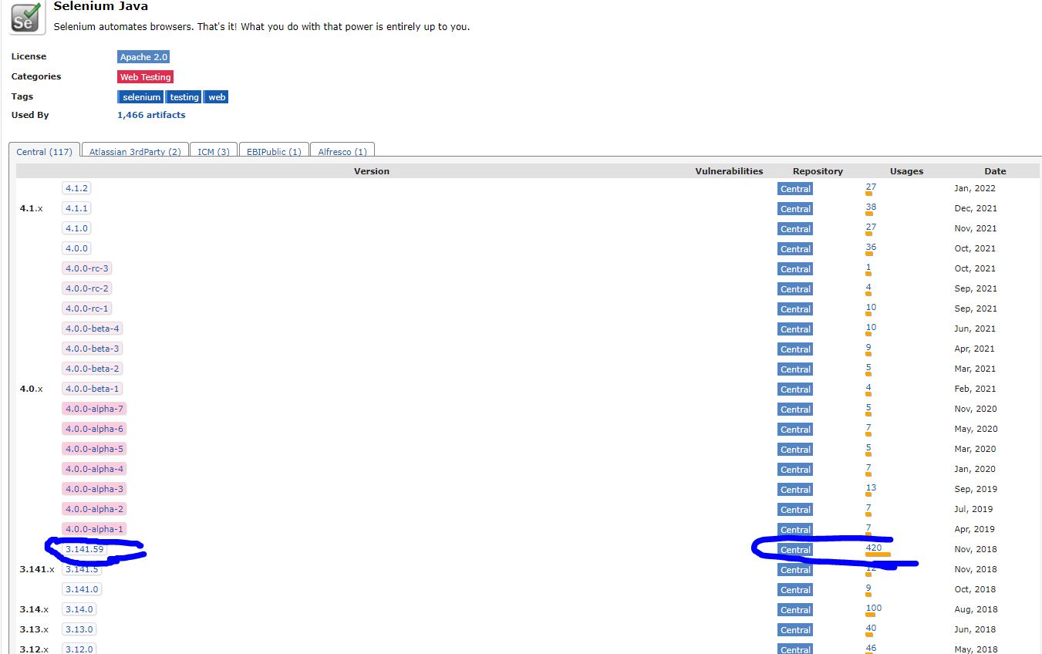The height and width of the screenshot is (654, 1042).
Task: Select the testing tag
Action: click(x=184, y=97)
